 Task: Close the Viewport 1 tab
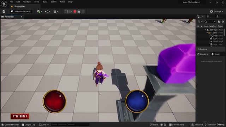22,17
